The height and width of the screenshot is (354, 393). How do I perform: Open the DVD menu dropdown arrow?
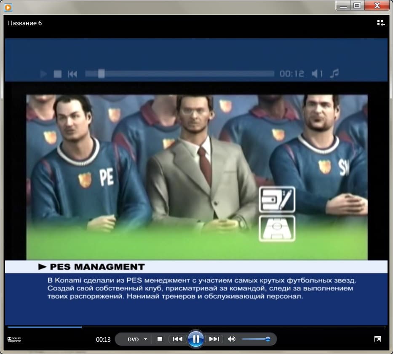pyautogui.click(x=145, y=339)
